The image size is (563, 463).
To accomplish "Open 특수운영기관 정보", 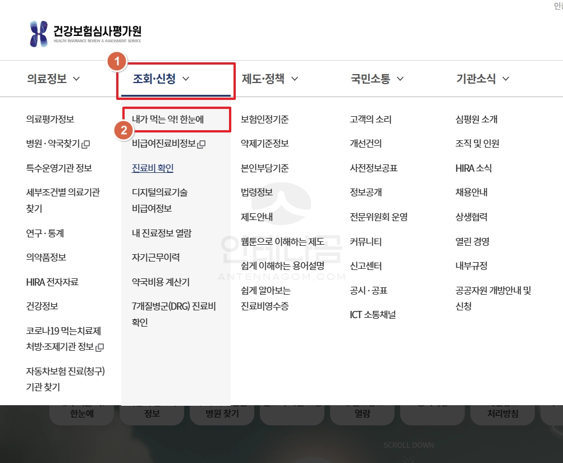I will click(59, 168).
